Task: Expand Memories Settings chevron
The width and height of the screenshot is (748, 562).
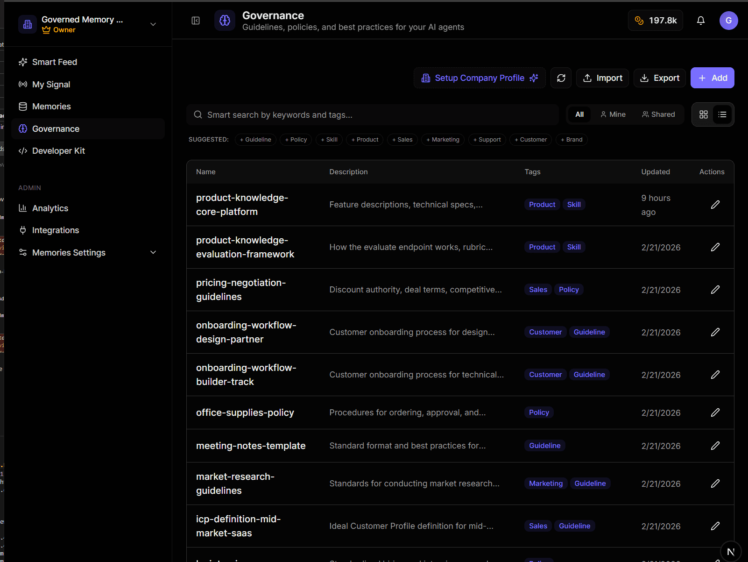Action: click(x=153, y=252)
